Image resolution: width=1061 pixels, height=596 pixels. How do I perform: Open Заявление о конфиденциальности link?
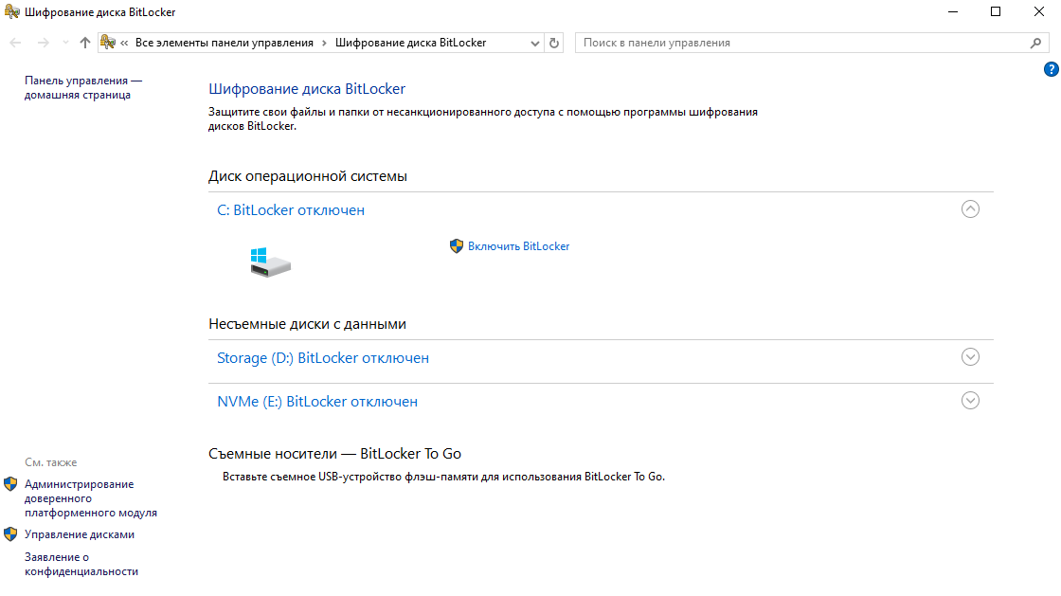[81, 565]
